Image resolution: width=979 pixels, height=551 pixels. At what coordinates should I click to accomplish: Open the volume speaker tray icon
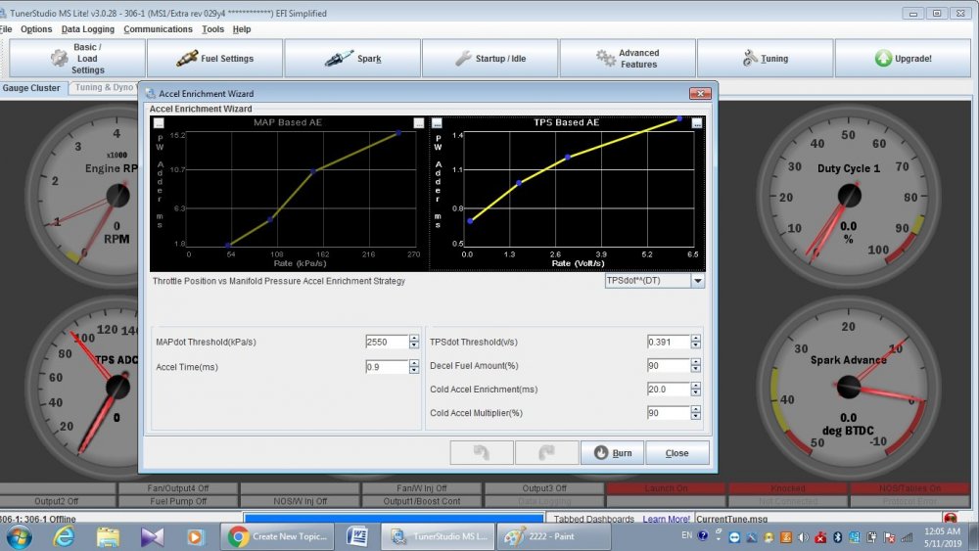804,536
